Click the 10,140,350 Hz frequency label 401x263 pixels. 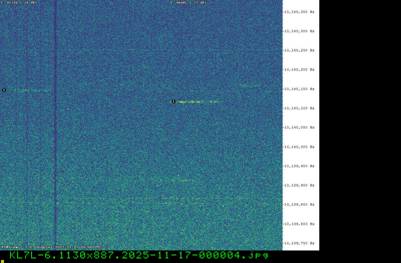point(299,12)
